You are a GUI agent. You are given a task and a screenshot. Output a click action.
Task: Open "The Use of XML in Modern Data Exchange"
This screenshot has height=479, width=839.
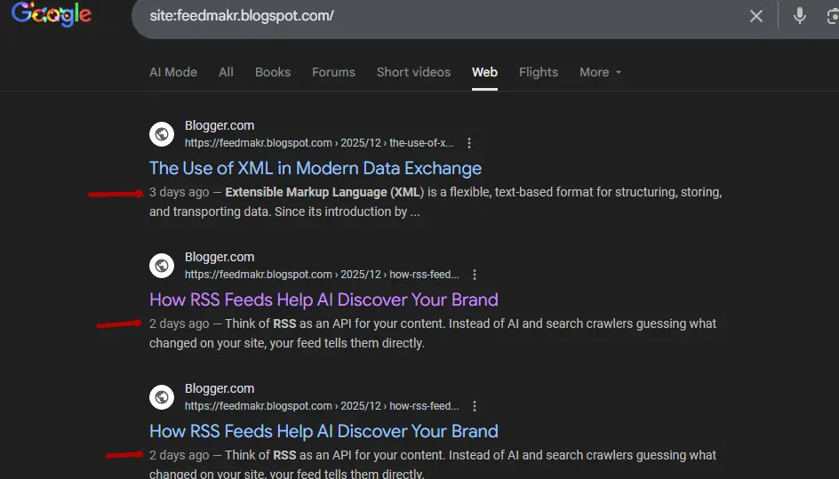point(316,168)
